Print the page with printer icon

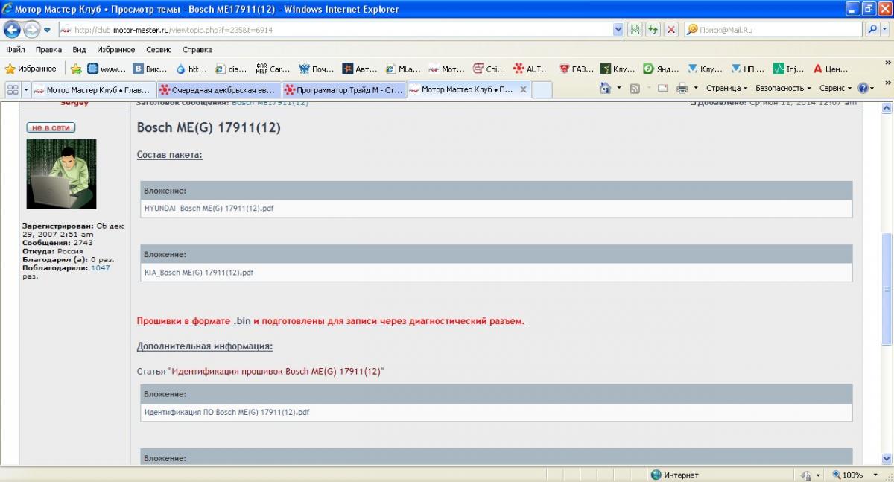[x=682, y=88]
